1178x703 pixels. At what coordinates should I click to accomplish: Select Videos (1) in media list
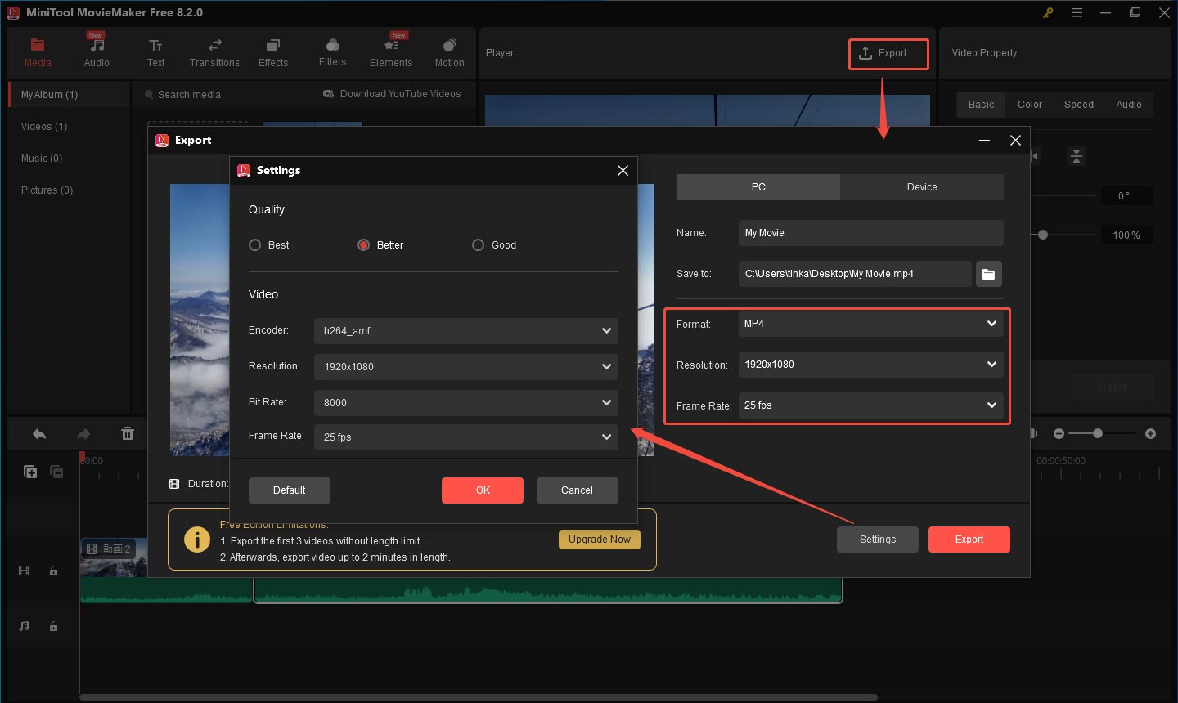pos(70,127)
